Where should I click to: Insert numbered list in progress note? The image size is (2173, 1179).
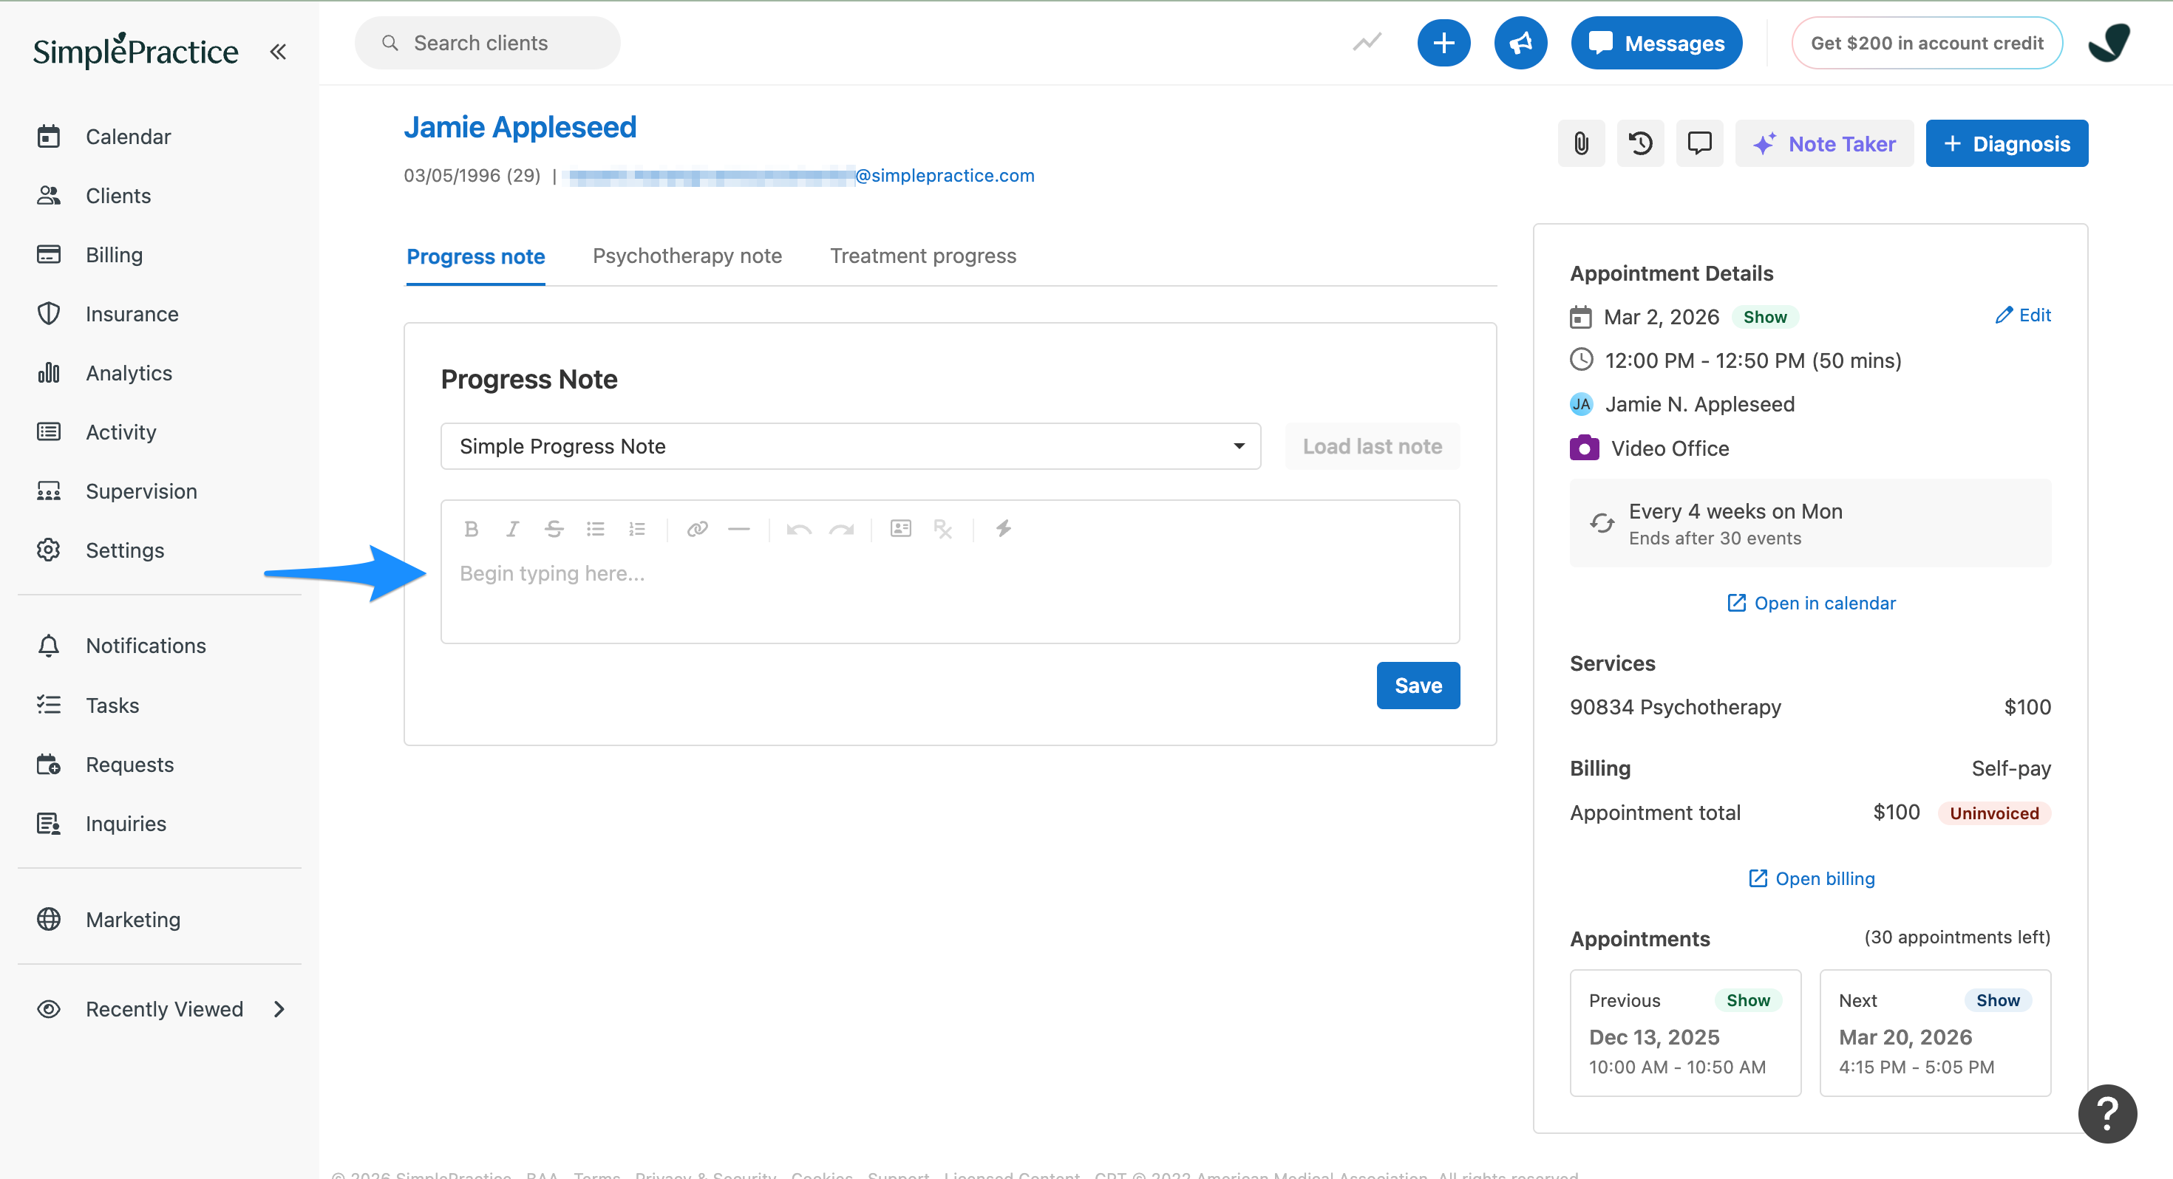coord(637,529)
